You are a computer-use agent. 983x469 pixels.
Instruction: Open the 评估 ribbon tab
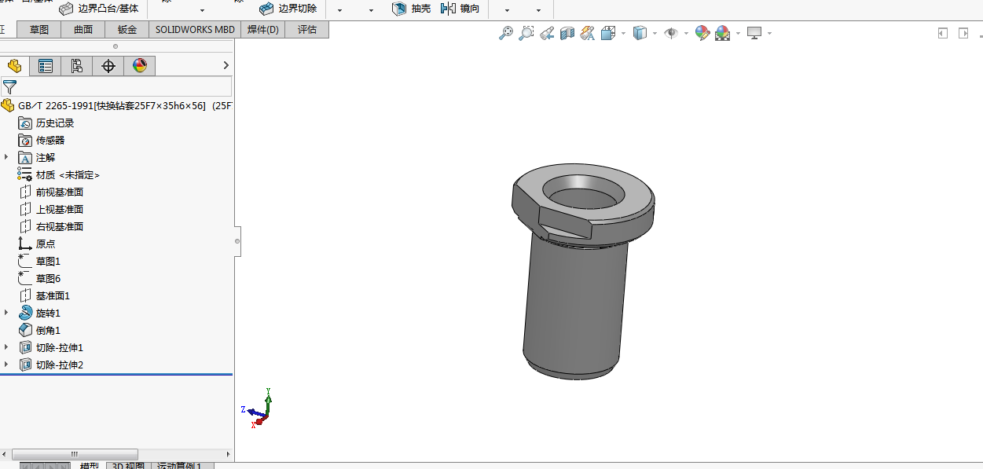coord(307,30)
